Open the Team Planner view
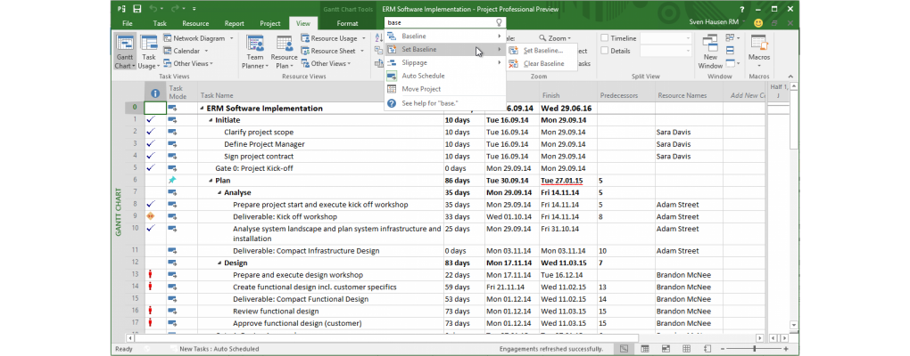 click(255, 53)
